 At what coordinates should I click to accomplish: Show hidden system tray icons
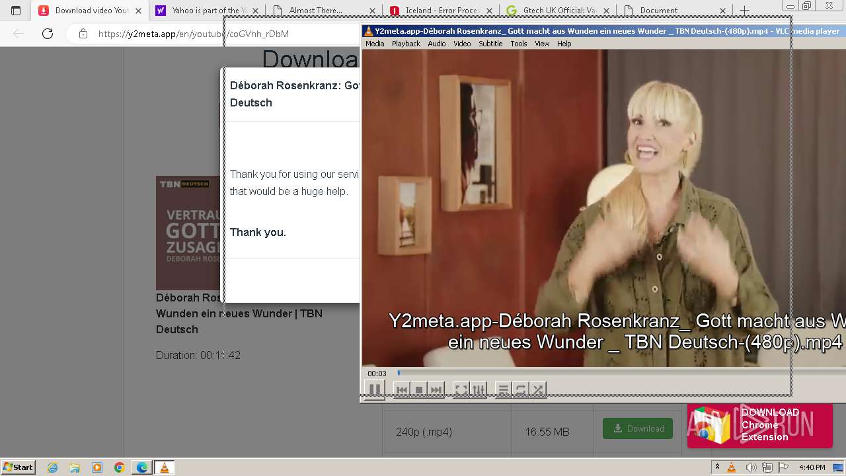pyautogui.click(x=717, y=467)
